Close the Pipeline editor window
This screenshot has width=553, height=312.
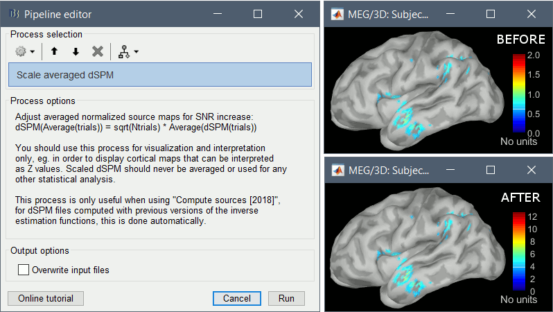click(x=299, y=14)
